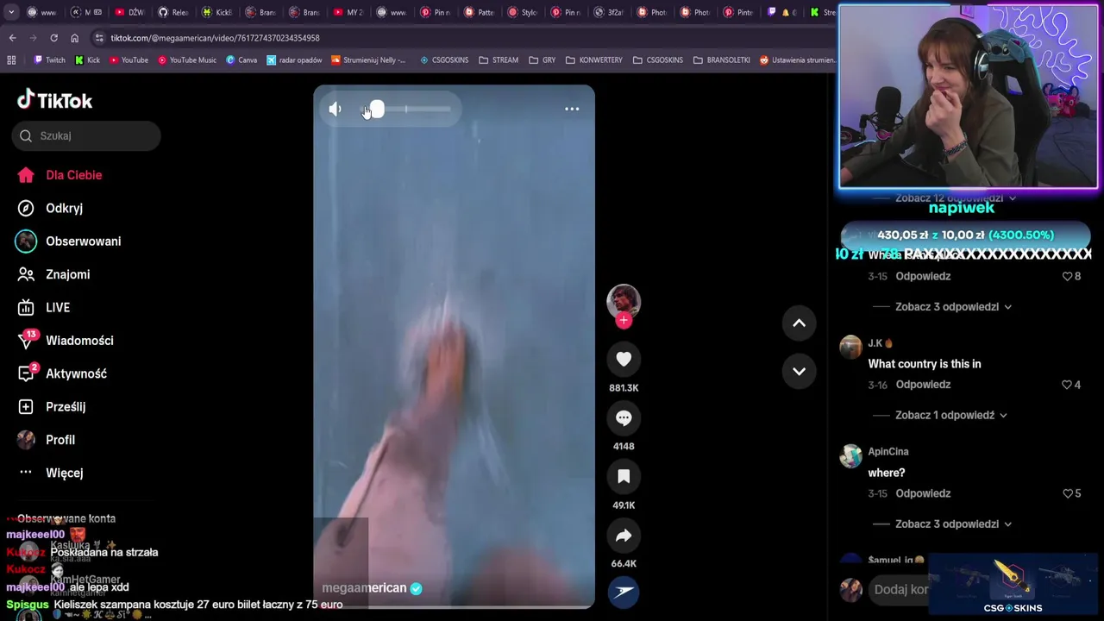Viewport: 1104px width, 621px height.
Task: Open the site info icon in address bar
Action: [99, 38]
